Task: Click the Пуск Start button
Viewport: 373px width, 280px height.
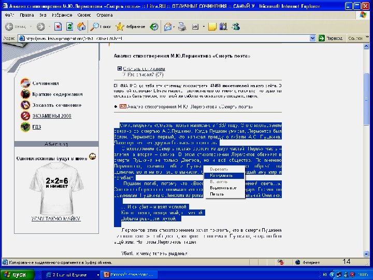Action: point(17,275)
